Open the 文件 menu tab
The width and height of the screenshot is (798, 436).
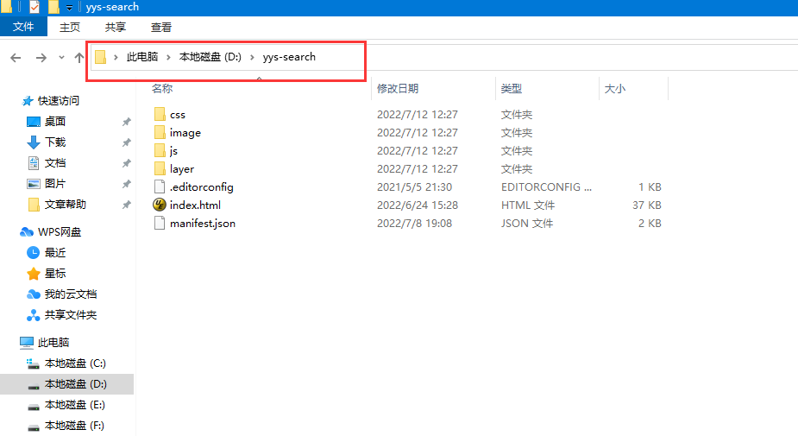coord(23,27)
